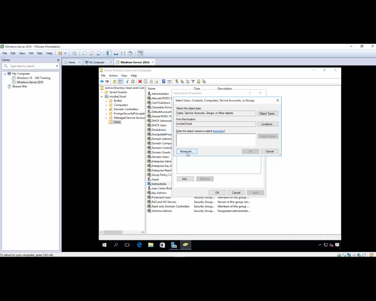Click Add... in Instructores Properties
This screenshot has width=376, height=301.
point(185,179)
